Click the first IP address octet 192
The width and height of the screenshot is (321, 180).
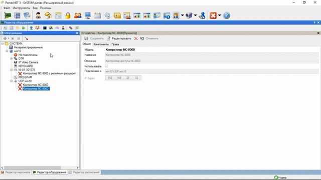(x=110, y=78)
